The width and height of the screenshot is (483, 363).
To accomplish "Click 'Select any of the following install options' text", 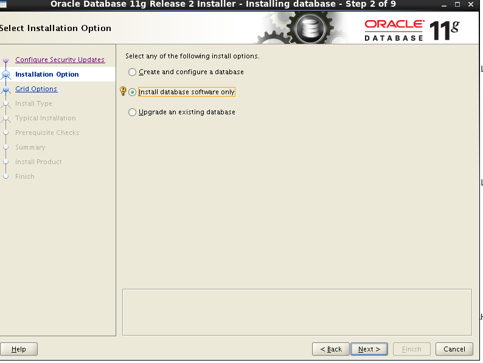I will 192,56.
